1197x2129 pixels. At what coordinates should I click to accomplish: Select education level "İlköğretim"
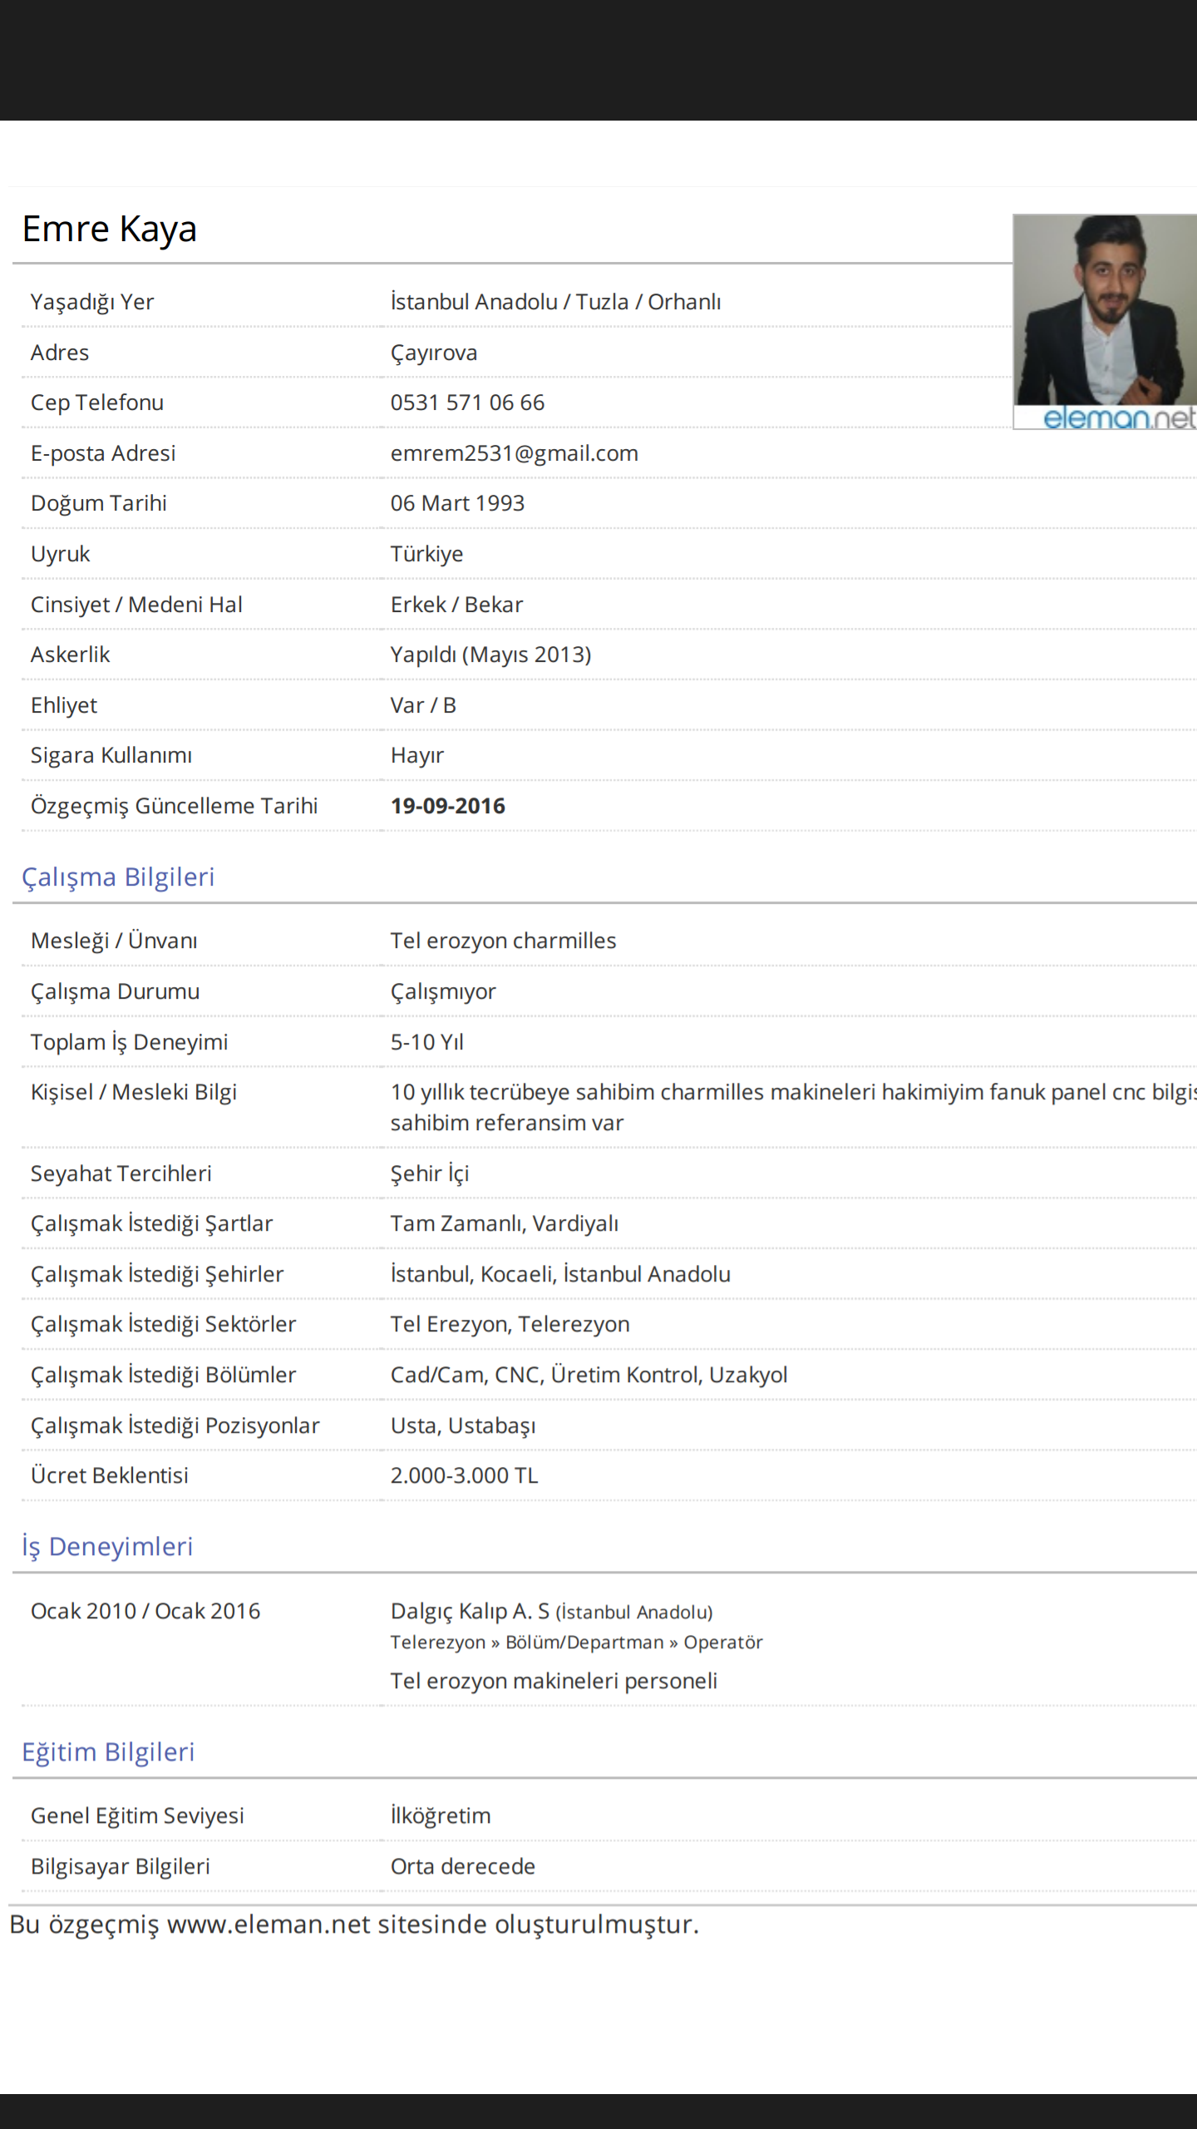[x=441, y=1815]
